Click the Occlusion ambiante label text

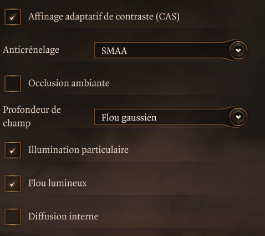point(69,83)
